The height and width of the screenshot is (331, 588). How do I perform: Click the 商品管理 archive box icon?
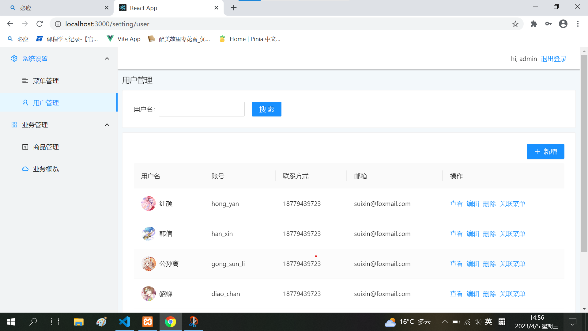25,147
